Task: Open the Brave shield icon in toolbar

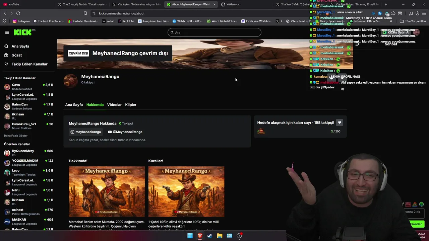Action: [417, 13]
